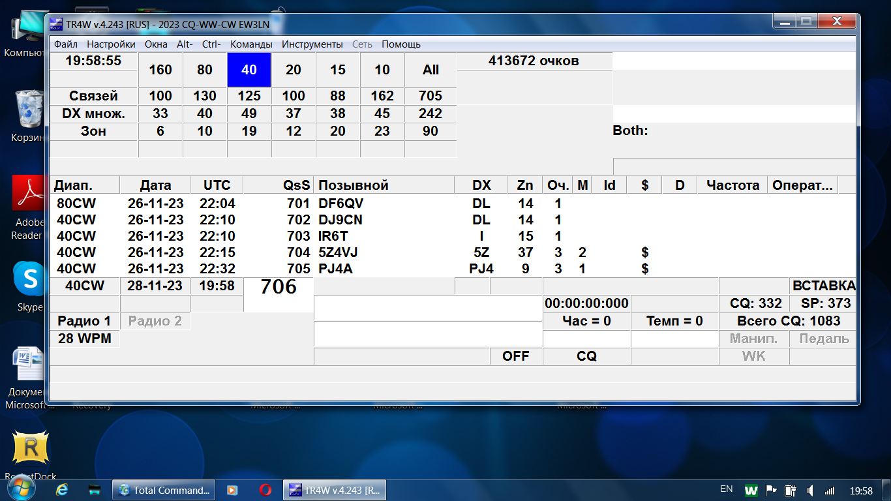Open the Настройки menu
Image resolution: width=891 pixels, height=501 pixels.
tap(111, 44)
